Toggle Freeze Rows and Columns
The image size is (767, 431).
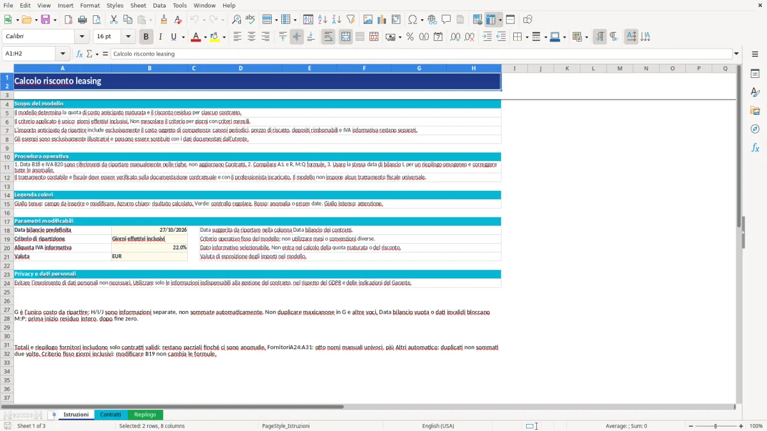pos(490,20)
